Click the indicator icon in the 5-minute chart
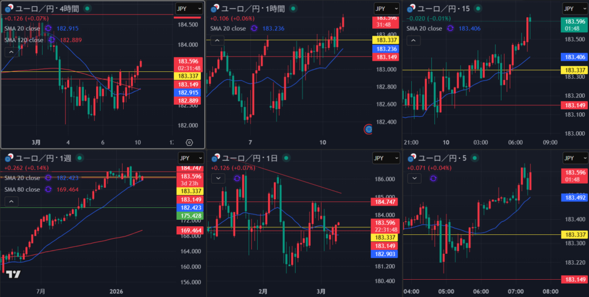 click(x=433, y=178)
